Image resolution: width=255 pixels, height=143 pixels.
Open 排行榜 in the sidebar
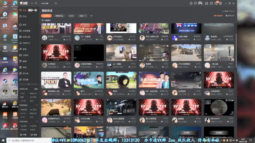[x=24, y=74]
